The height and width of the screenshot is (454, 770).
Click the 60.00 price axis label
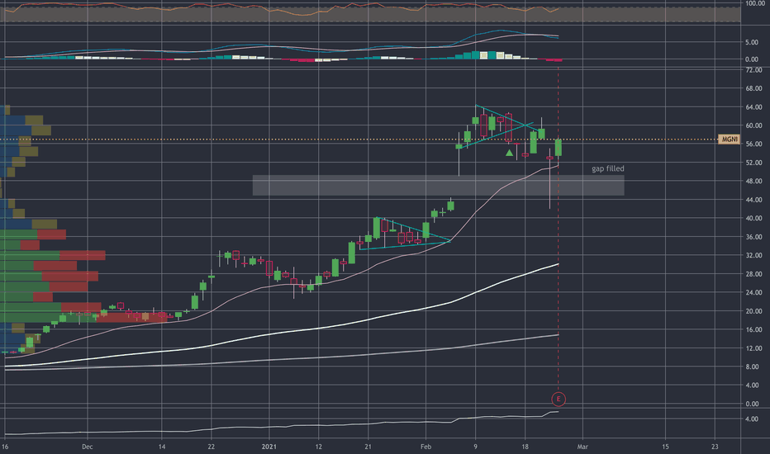click(753, 125)
